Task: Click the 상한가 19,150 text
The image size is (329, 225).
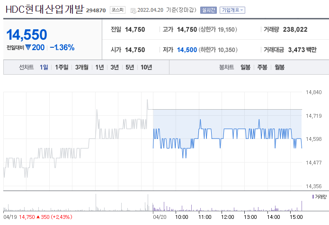Action: (218, 29)
